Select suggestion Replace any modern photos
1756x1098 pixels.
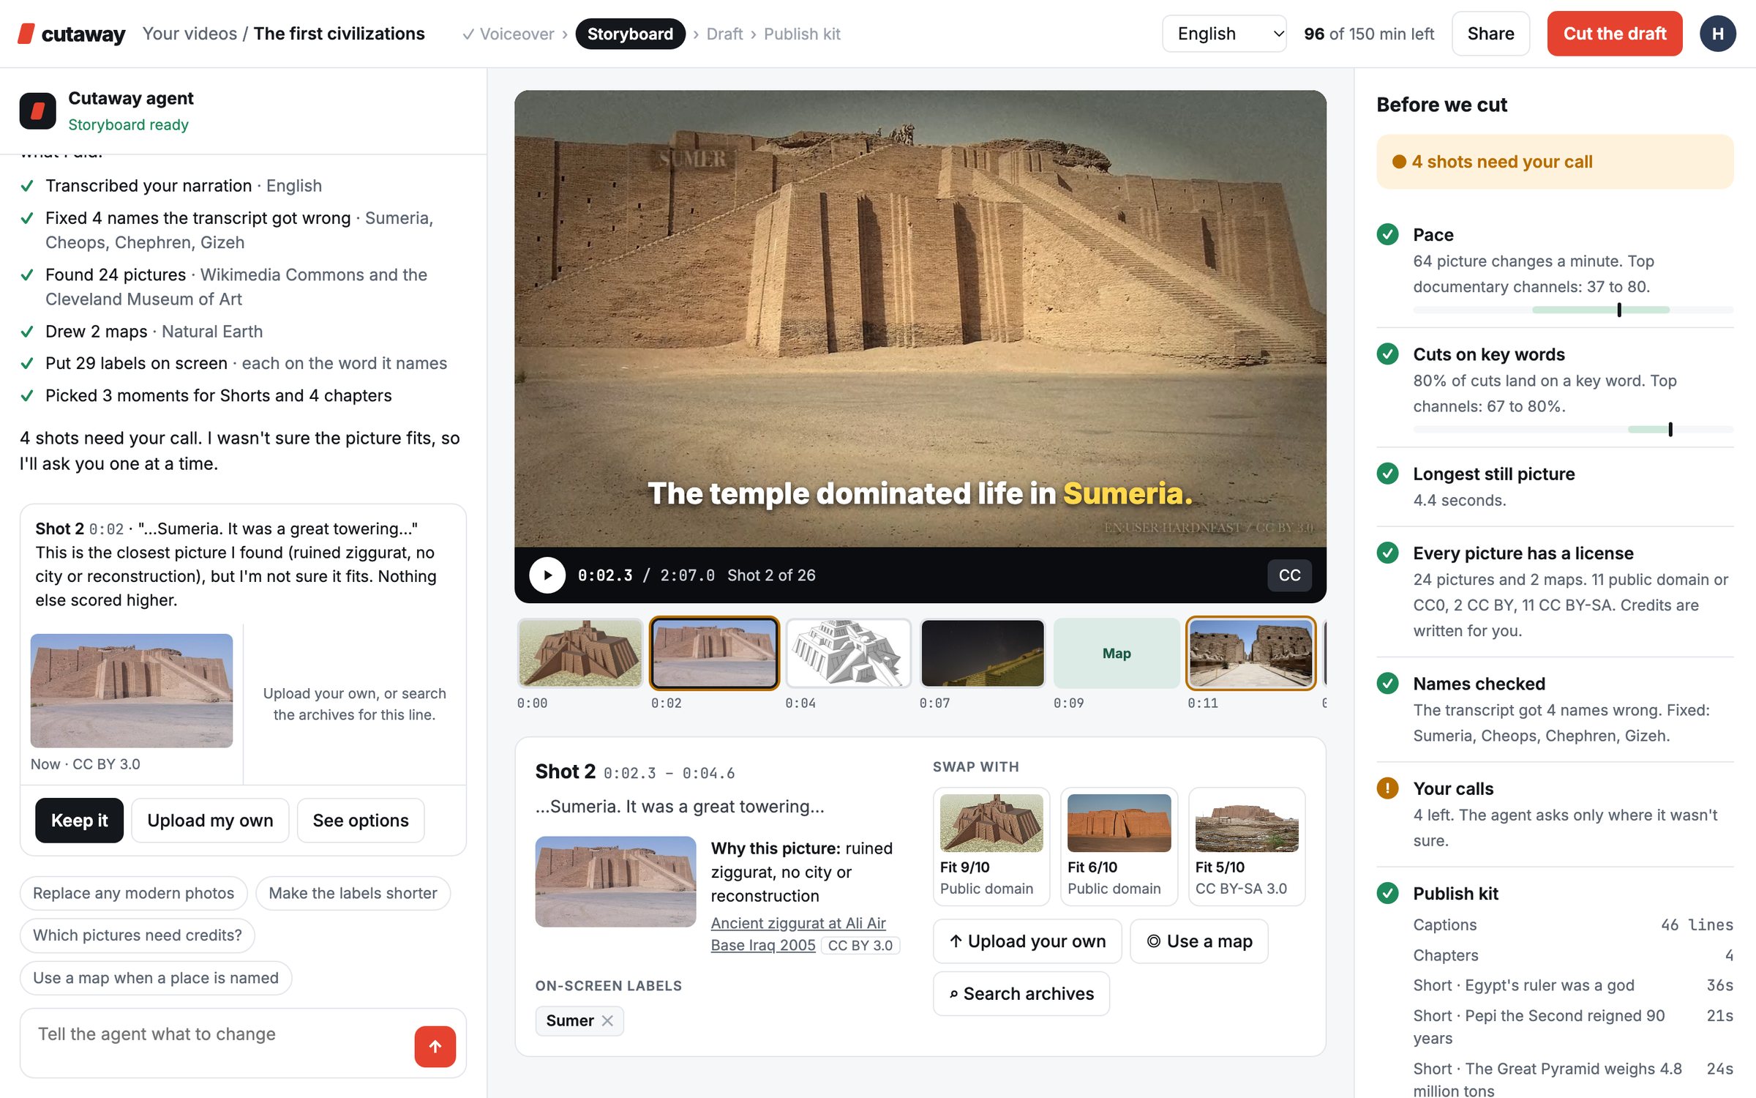point(133,893)
